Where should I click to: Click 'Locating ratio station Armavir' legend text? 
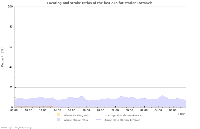(x=123, y=115)
